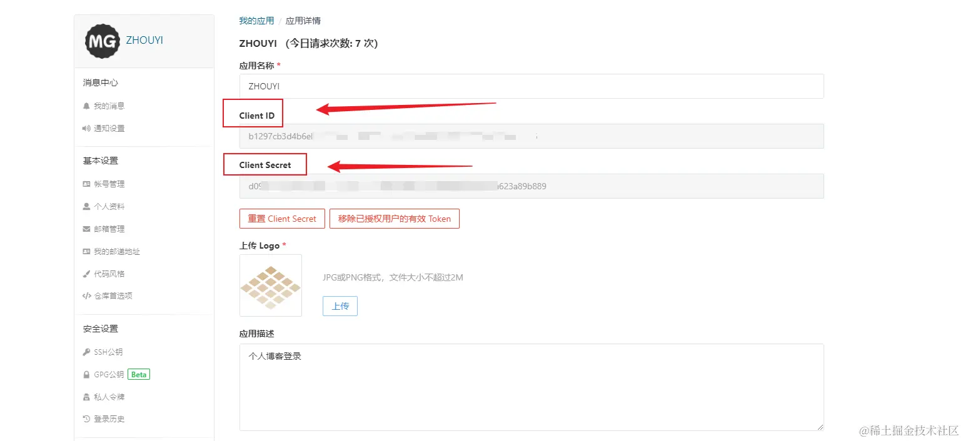The image size is (963, 441).
Task: Click the icon beside 私人令牌
Action: tap(86, 397)
